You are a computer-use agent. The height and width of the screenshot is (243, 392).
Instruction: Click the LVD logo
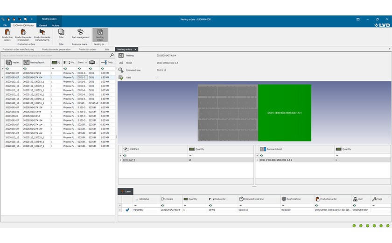(x=382, y=25)
